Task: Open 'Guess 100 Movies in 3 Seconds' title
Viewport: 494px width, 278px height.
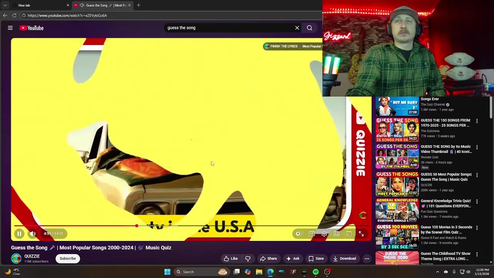Action: 447,230
